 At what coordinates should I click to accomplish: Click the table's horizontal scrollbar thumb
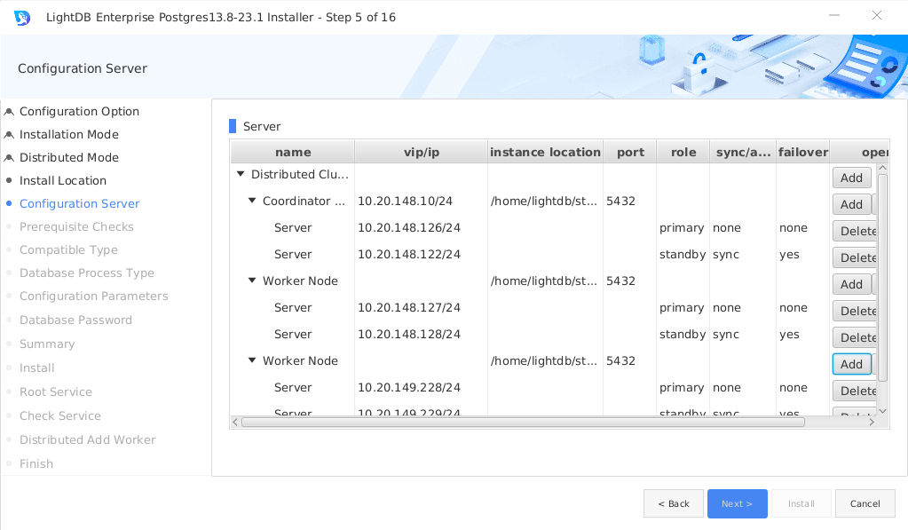[523, 423]
